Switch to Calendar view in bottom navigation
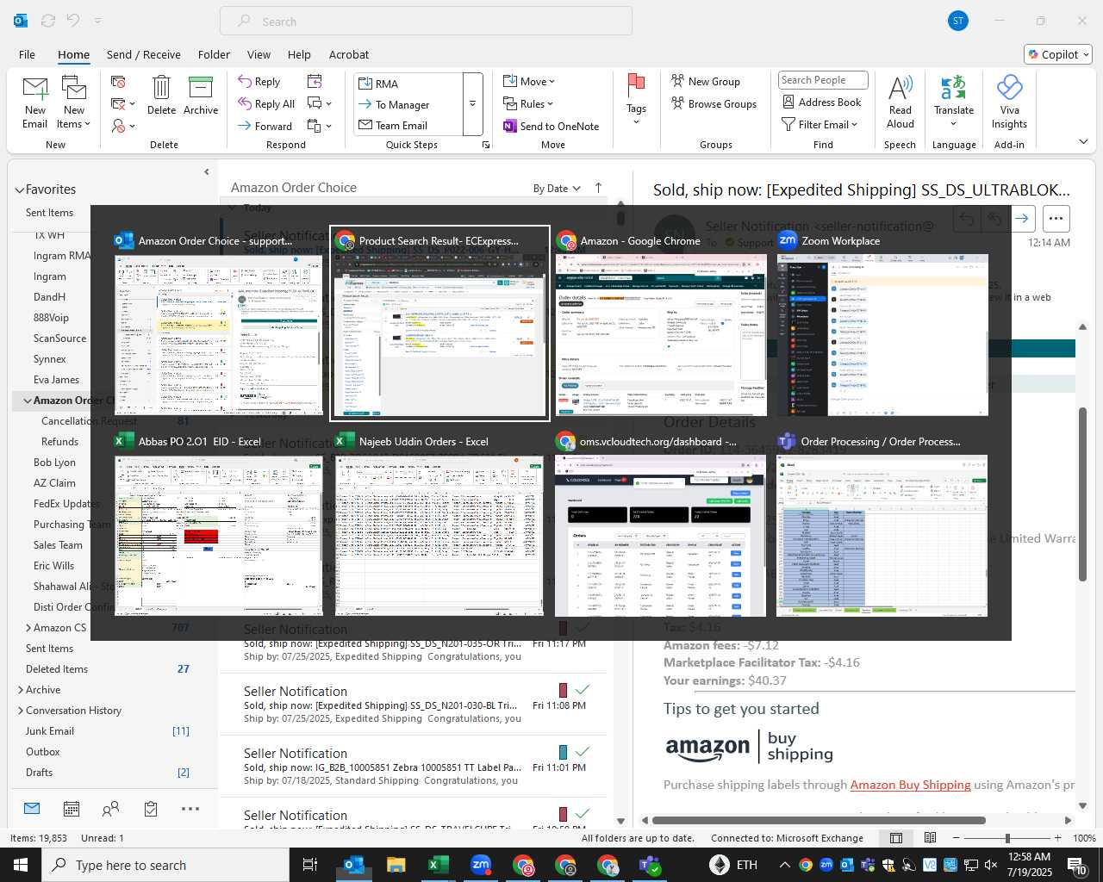Image resolution: width=1103 pixels, height=882 pixels. (x=72, y=809)
